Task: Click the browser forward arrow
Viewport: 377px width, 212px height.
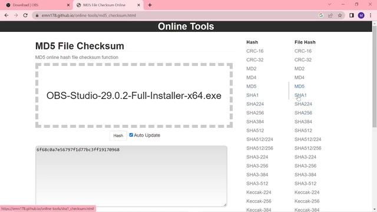Action: click(16, 15)
